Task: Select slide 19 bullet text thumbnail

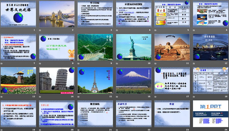Action: point(18,114)
